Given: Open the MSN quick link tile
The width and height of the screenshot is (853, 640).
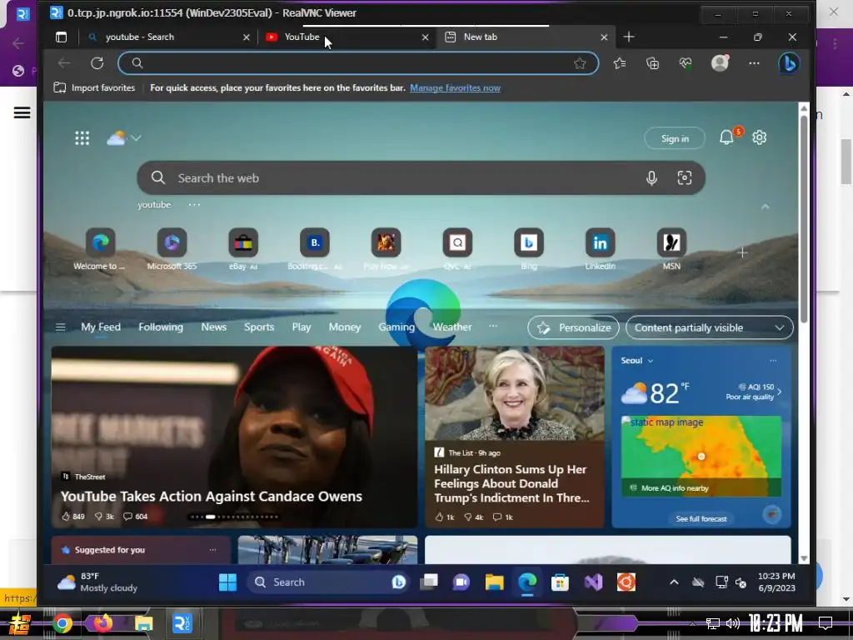Looking at the screenshot, I should [671, 249].
